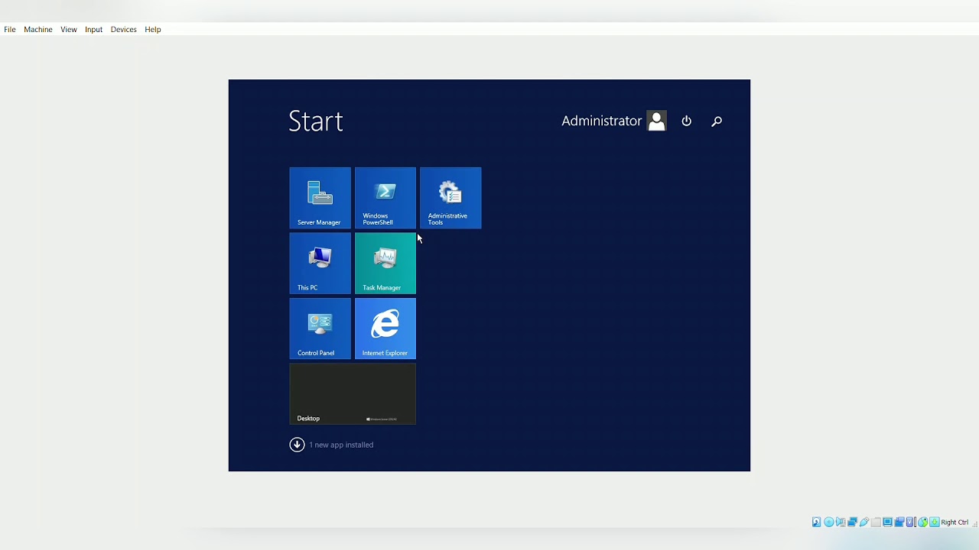Click the power options icon
Screen dimensions: 979x550
(x=686, y=121)
